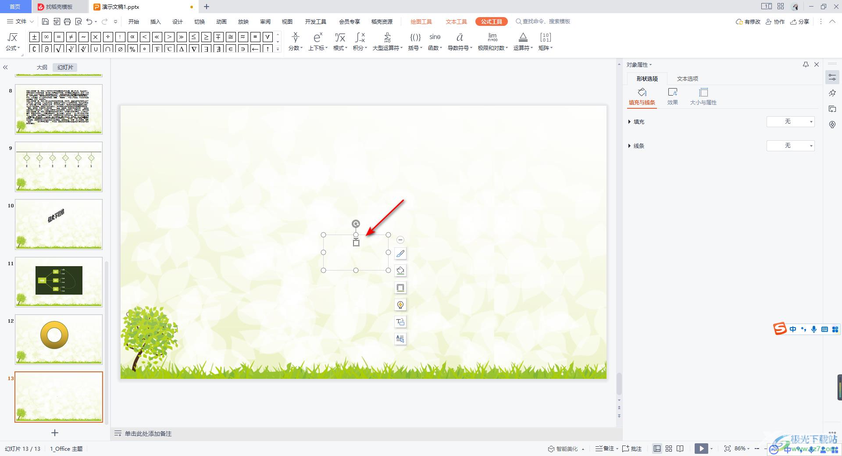
Task: Click the lightbulb suggestion floating icon
Action: (400, 305)
